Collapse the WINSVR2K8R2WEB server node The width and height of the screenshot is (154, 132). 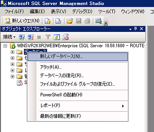[5, 46]
